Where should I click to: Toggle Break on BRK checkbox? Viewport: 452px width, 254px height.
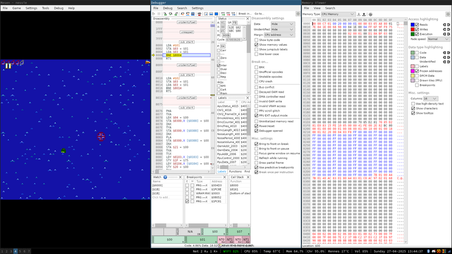[256, 67]
